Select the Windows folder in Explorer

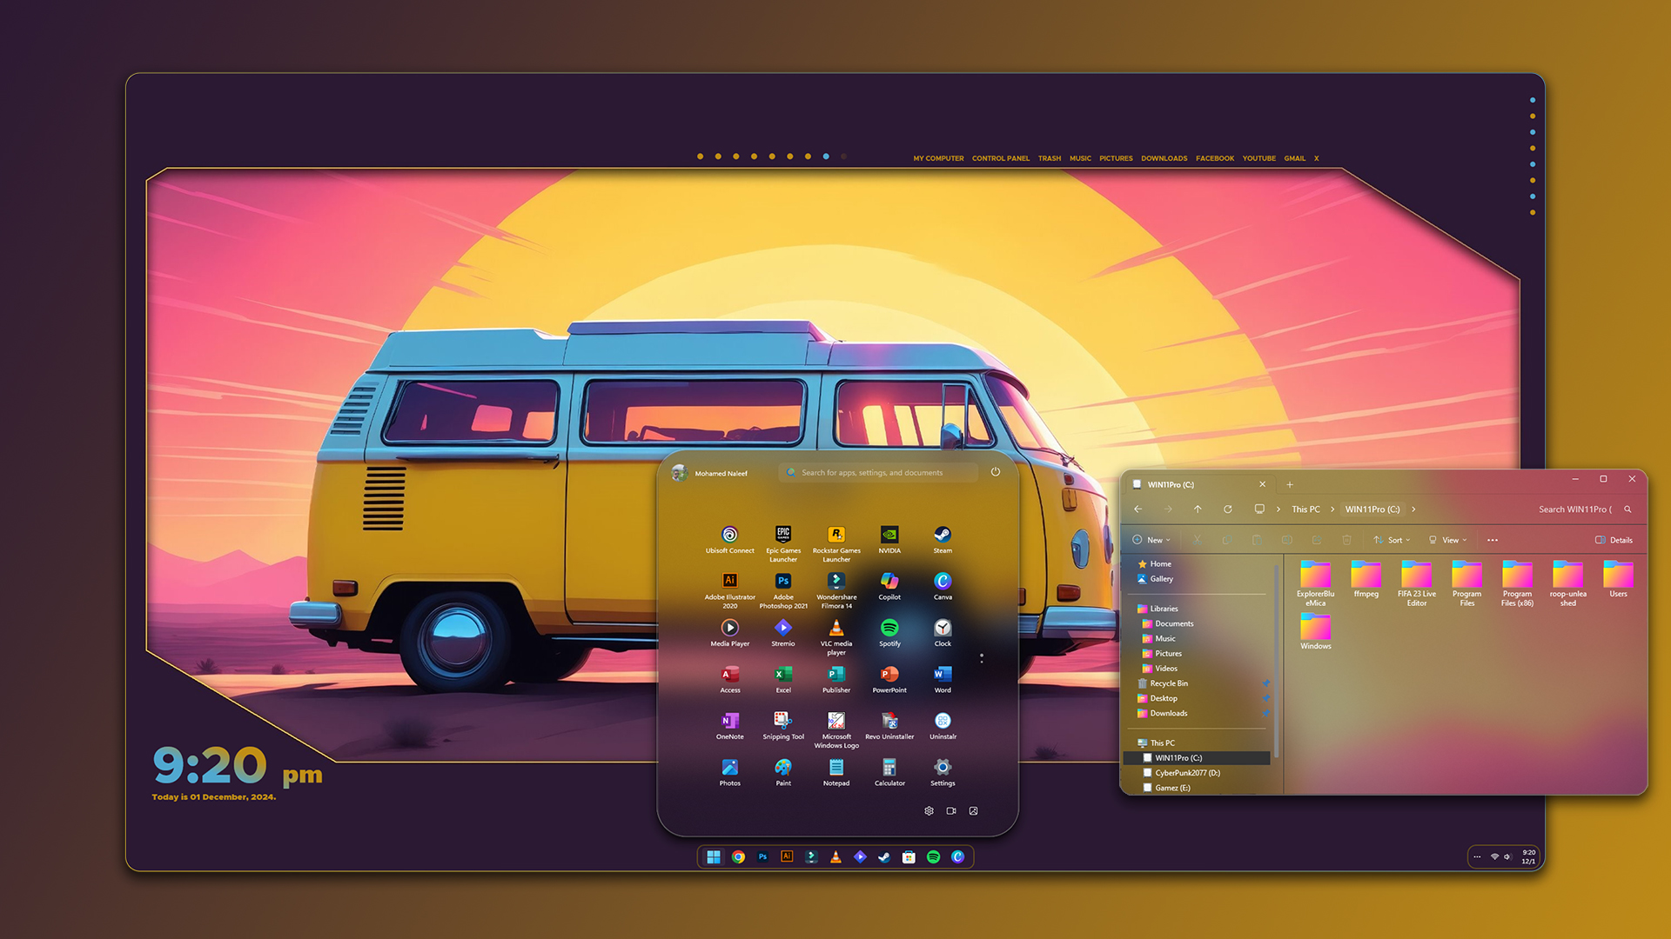tap(1316, 631)
